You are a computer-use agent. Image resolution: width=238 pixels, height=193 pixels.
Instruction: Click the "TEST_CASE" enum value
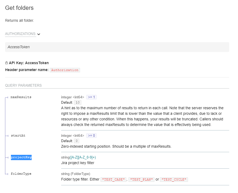click(113, 179)
